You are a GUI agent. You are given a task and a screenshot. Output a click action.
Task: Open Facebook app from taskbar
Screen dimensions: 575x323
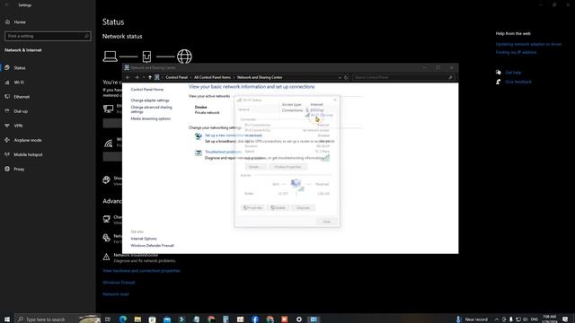pos(255,319)
